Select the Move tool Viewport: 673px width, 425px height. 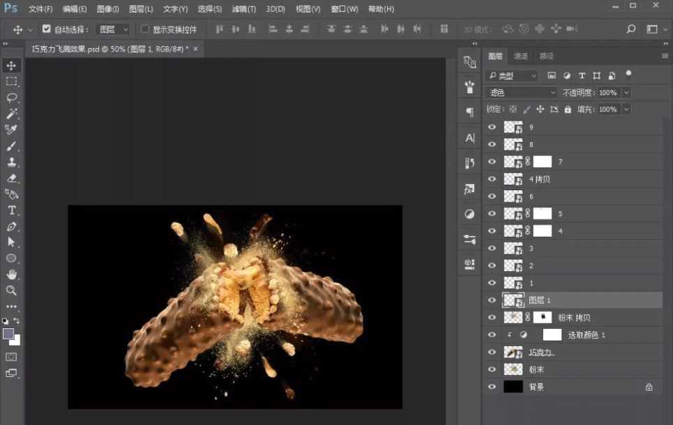pos(12,65)
